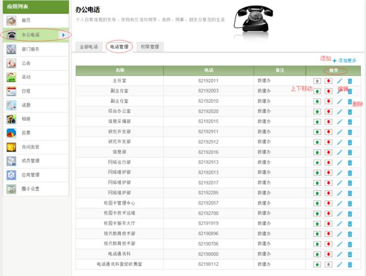Open 相册 from the sidebar app list

click(26, 119)
